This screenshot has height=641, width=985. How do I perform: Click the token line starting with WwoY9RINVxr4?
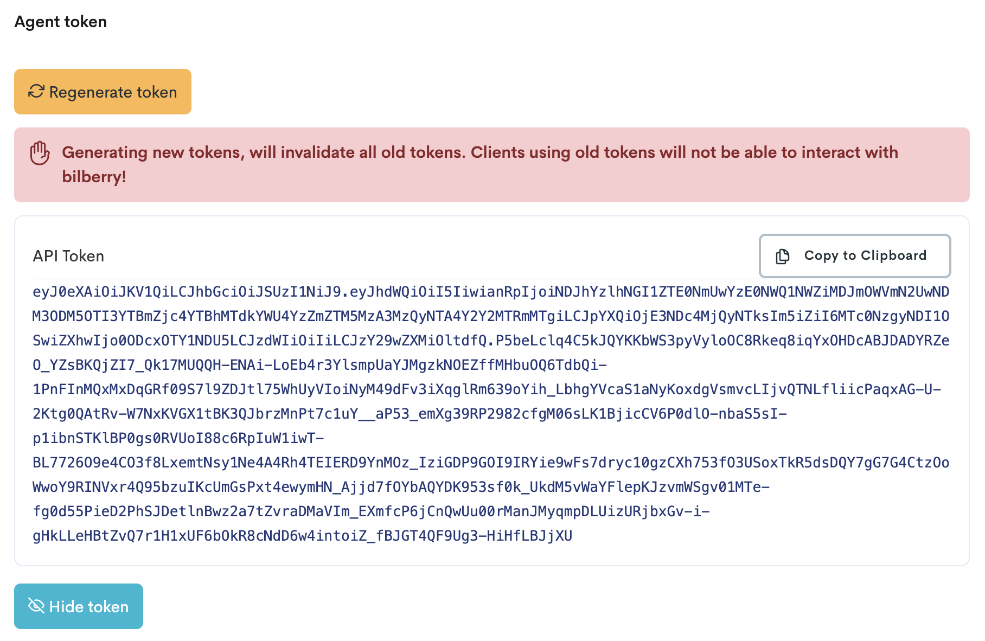[x=401, y=487]
